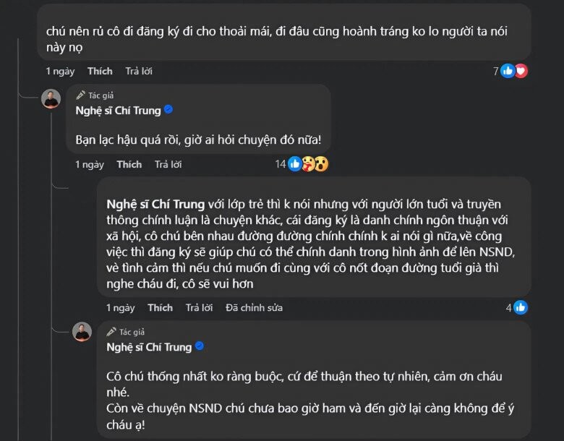Open author name on the last reply

click(x=149, y=347)
